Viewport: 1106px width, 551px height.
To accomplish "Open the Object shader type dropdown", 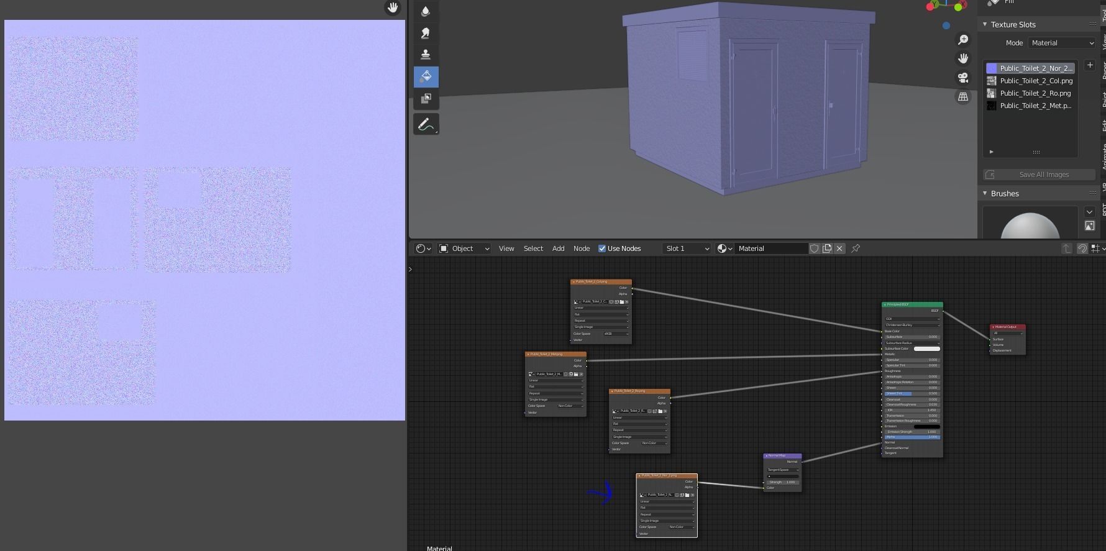I will 465,248.
